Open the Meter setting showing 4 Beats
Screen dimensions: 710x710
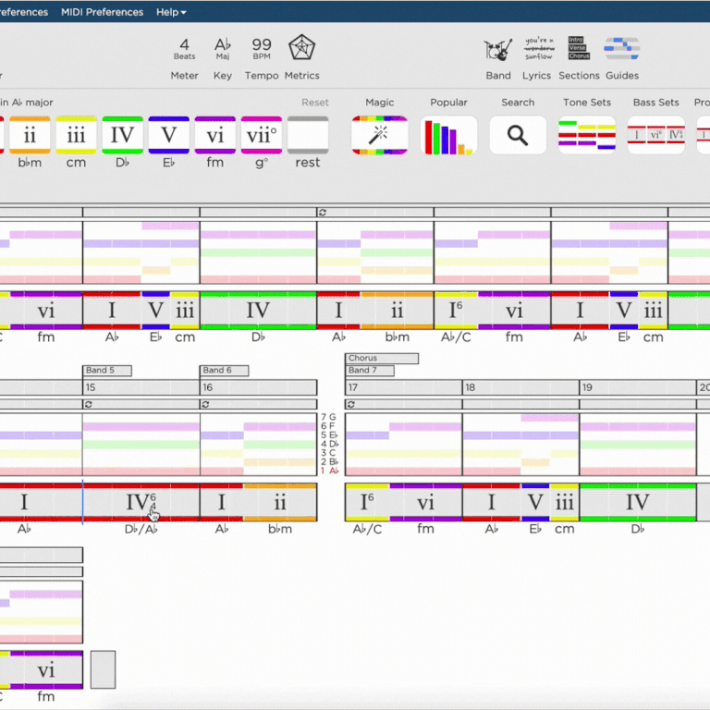184,49
